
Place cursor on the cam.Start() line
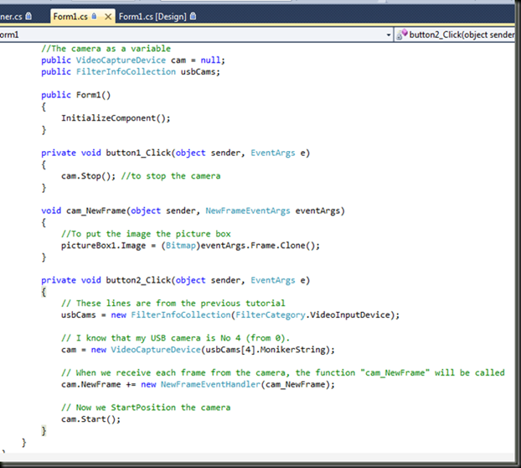(89, 419)
